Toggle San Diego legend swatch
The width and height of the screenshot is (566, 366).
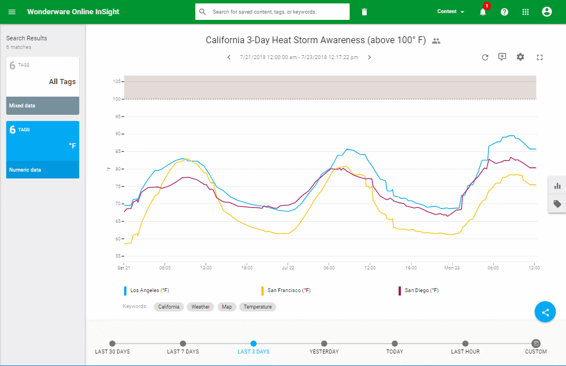[x=400, y=291]
